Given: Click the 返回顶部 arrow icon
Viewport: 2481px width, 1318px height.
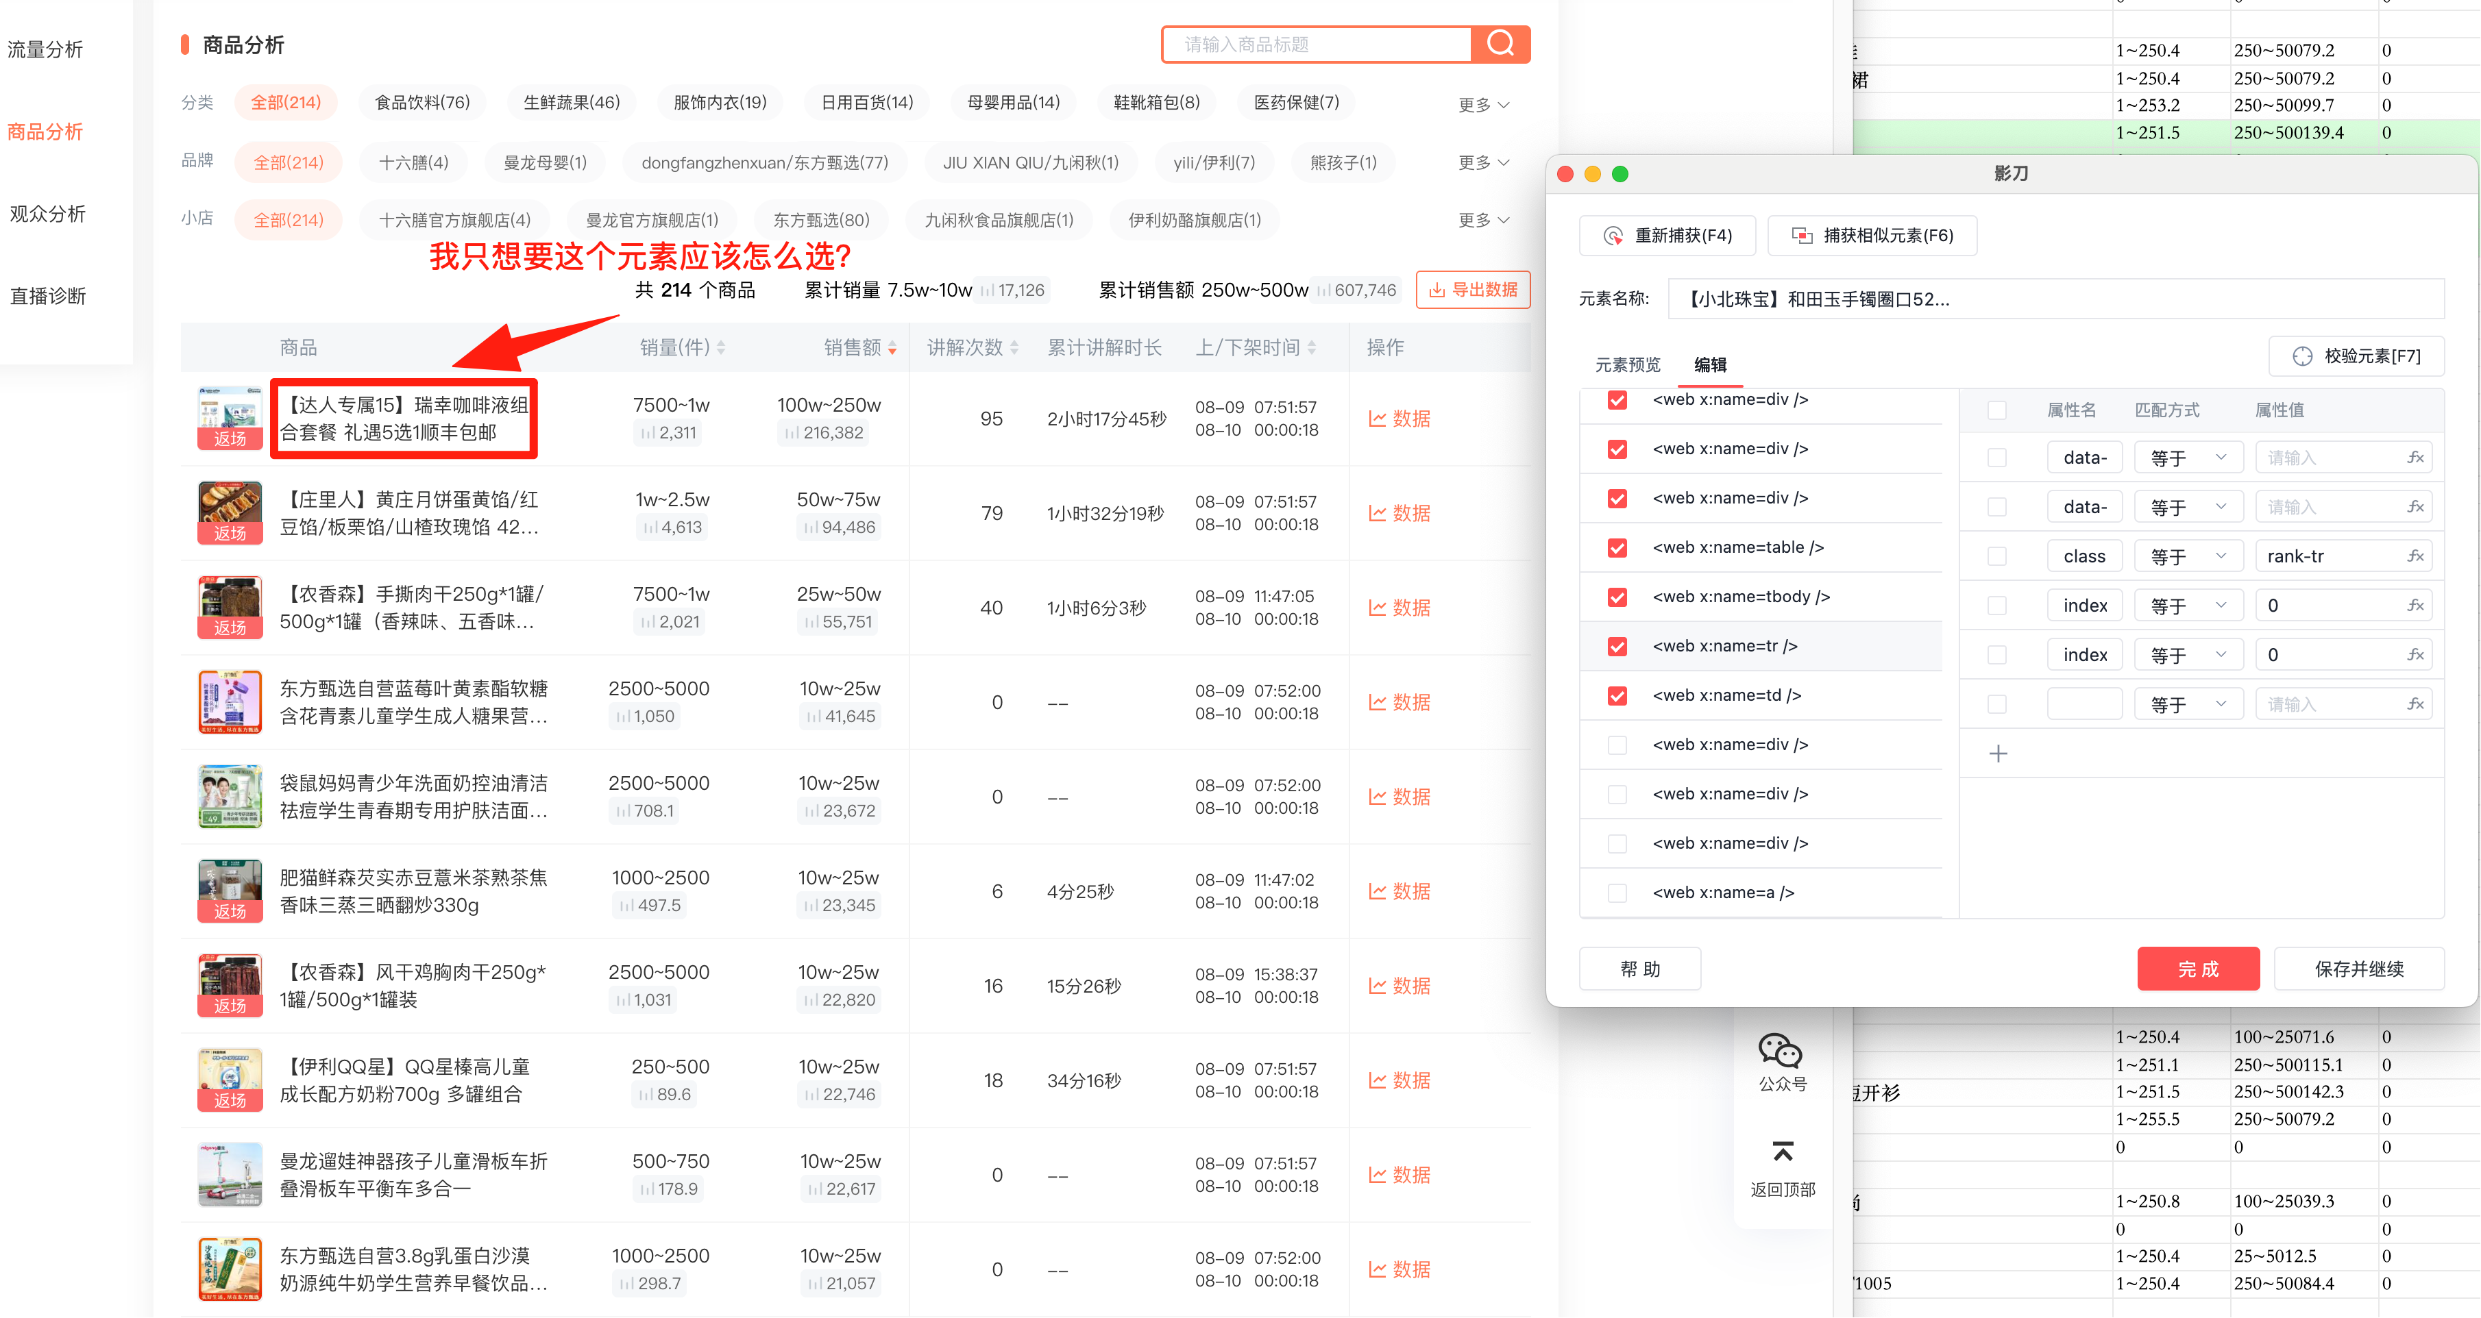Looking at the screenshot, I should click(1783, 1150).
